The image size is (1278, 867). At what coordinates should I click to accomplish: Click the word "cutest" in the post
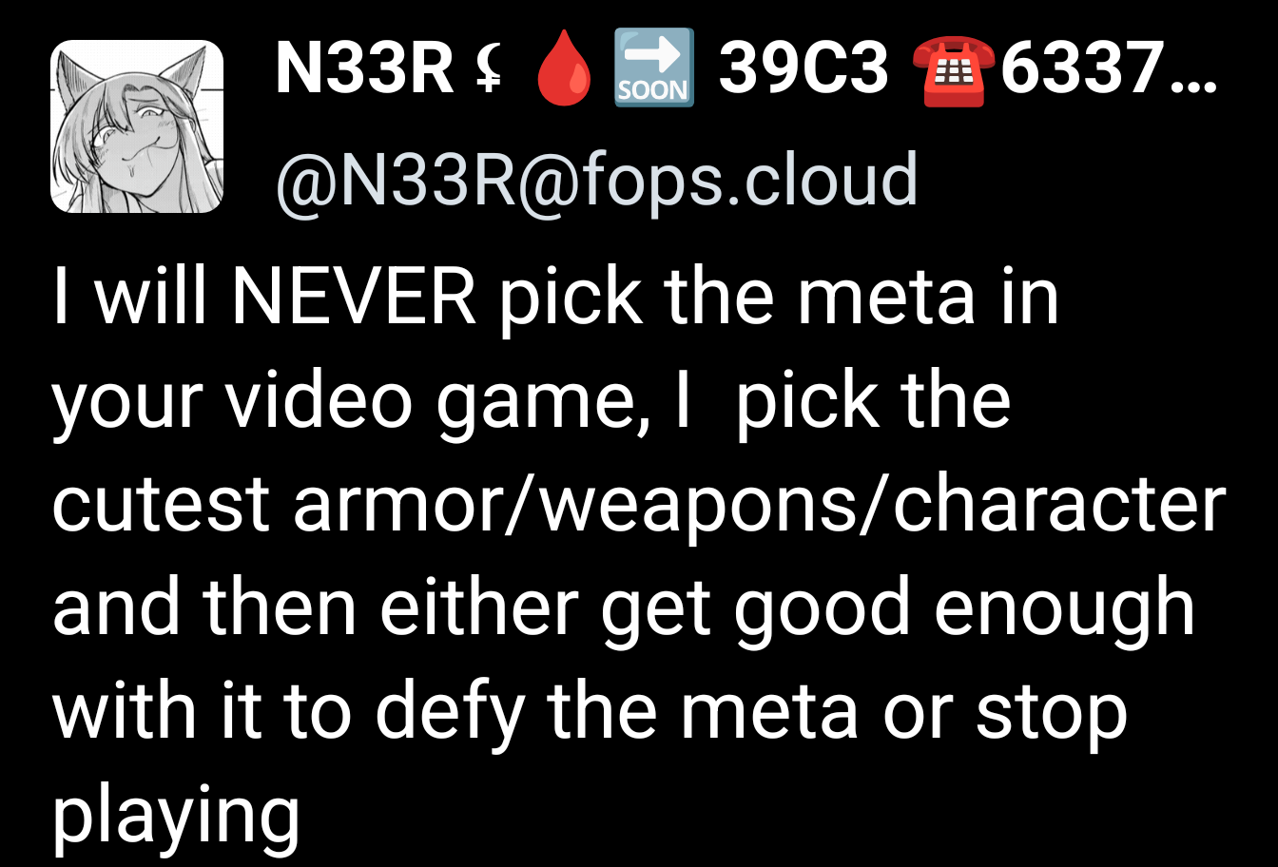coord(162,507)
